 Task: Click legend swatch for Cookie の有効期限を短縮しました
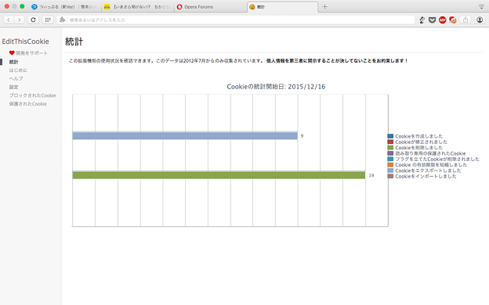(390, 165)
